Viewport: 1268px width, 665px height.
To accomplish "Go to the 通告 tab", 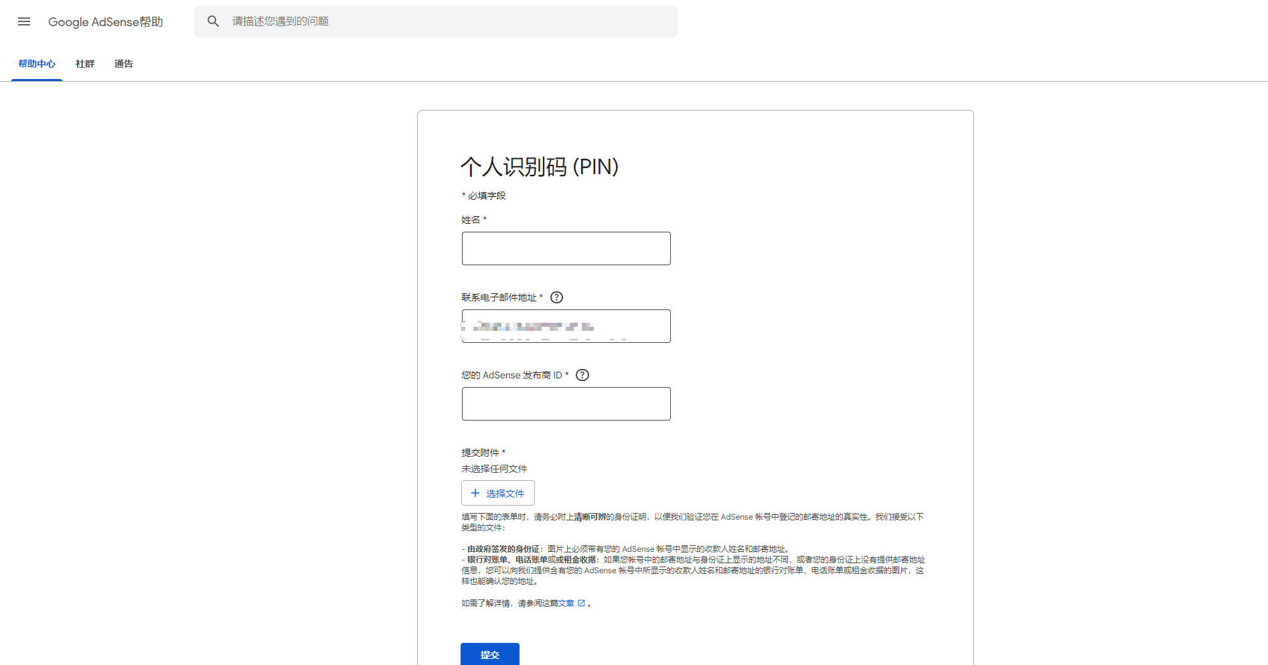I will point(124,64).
